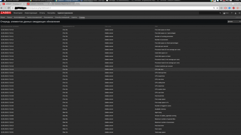Select the 'Agent ping' item
This screenshot has height=135, width=241.
click(158, 112)
